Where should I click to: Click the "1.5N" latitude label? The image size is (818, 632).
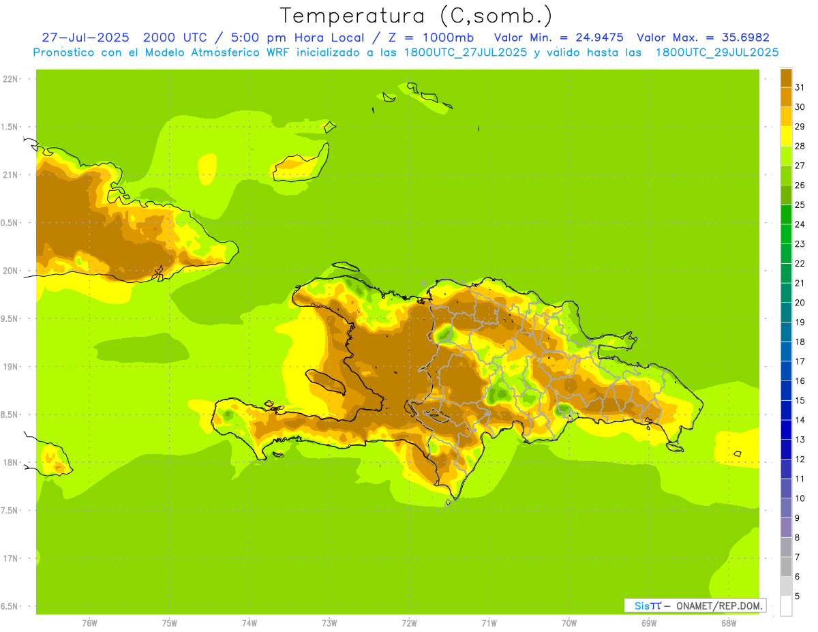click(10, 127)
